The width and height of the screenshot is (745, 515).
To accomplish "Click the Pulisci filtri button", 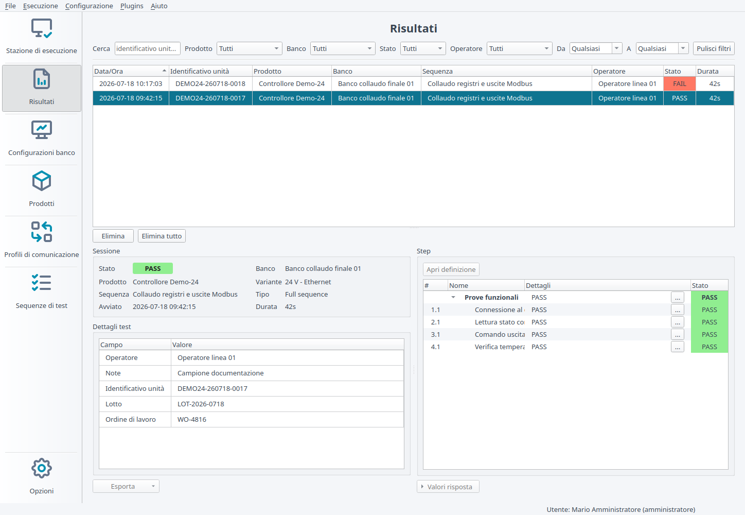I will point(714,48).
